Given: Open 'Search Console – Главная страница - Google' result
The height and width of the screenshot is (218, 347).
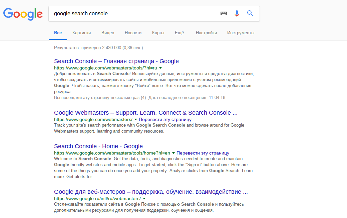Looking at the screenshot, I should [116, 61].
